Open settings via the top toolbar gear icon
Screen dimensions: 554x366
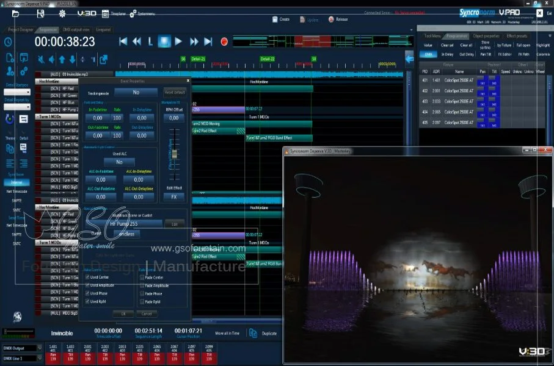tap(62, 14)
